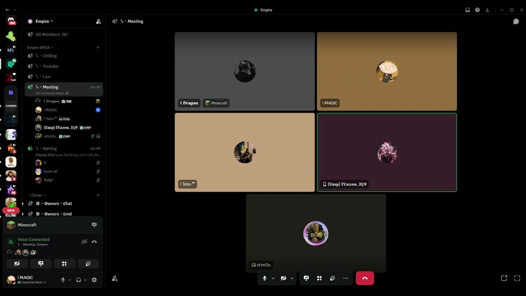Launch an activity from the voice panel
The width and height of the screenshot is (526, 296).
pos(65,264)
